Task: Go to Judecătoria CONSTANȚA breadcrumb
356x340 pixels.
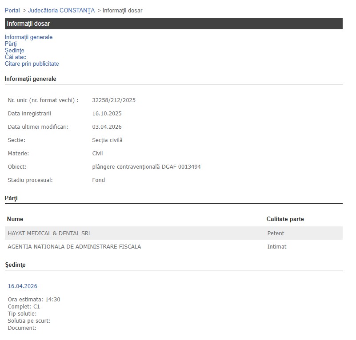Action: click(x=61, y=10)
